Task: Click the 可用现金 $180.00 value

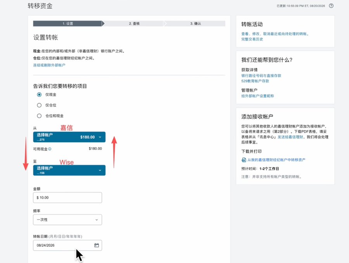Action: pos(95,148)
